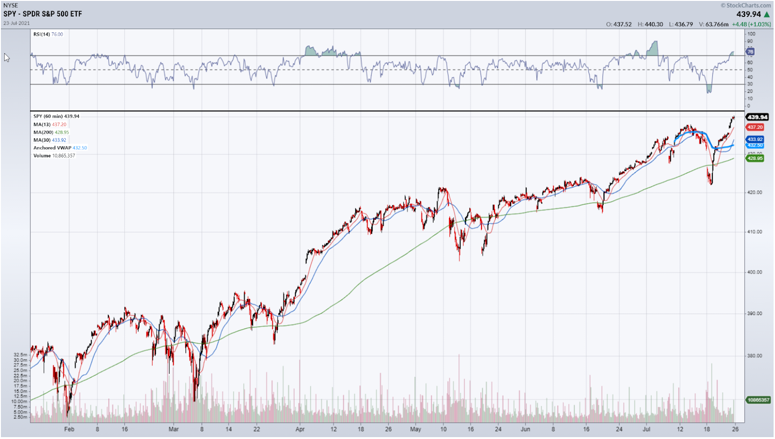Click the Jun label on date axis
Image resolution: width=775 pixels, height=439 pixels.
526,429
